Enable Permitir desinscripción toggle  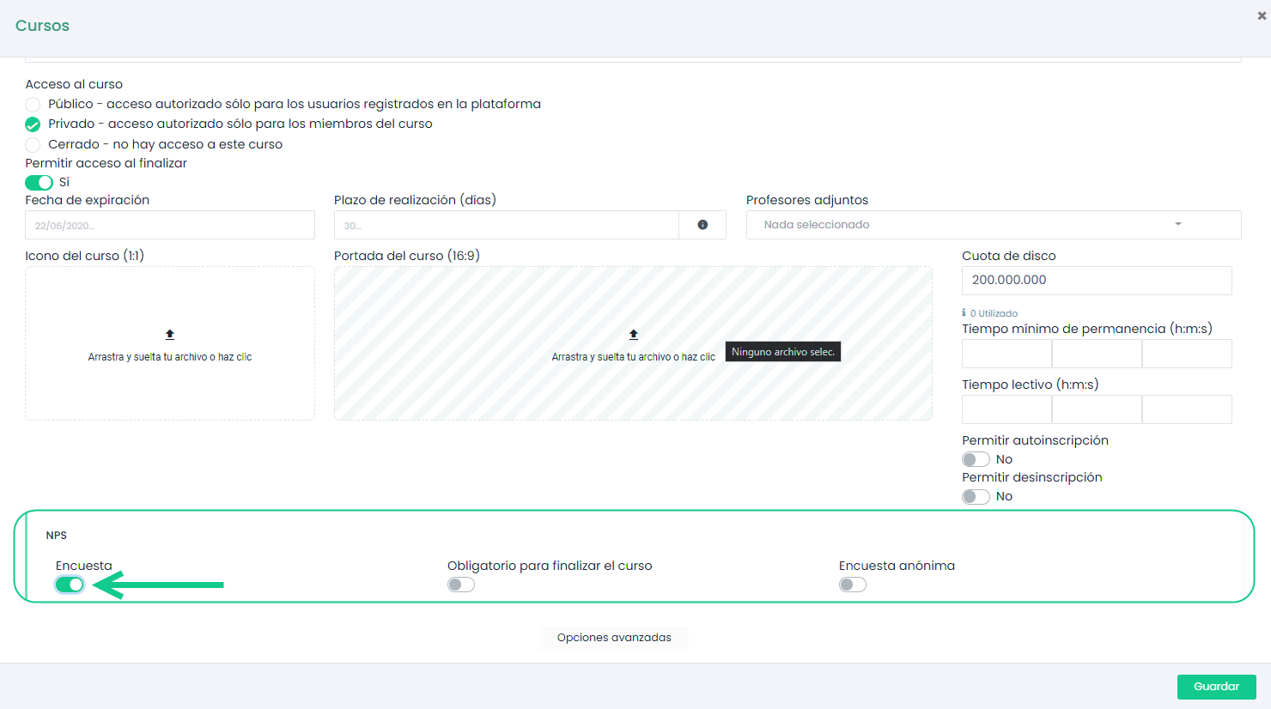coord(976,496)
